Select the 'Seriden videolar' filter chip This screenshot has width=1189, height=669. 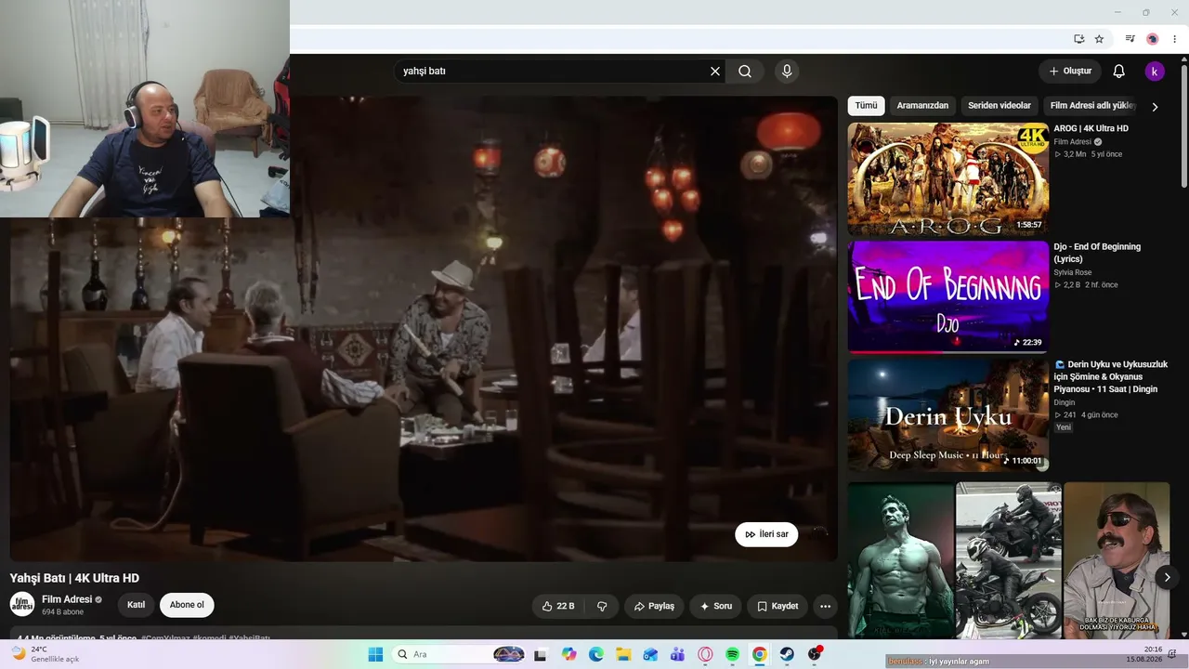(x=1000, y=106)
